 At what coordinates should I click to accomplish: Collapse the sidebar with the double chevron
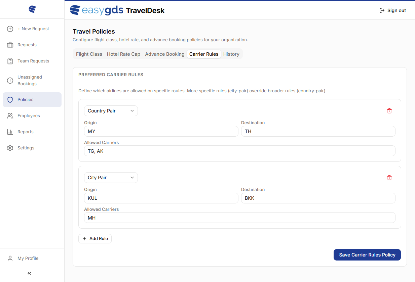(x=29, y=273)
